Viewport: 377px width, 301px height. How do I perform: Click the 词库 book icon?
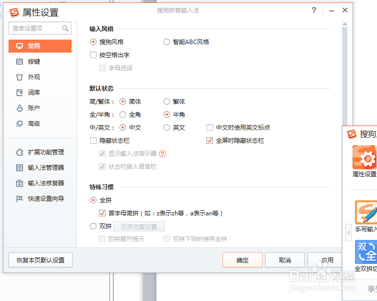[x=19, y=93]
